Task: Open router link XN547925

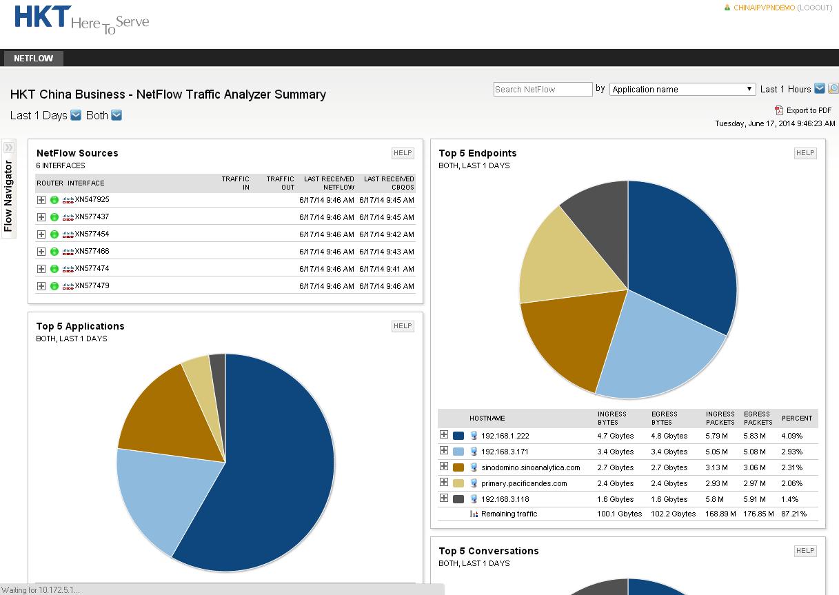Action: [92, 199]
